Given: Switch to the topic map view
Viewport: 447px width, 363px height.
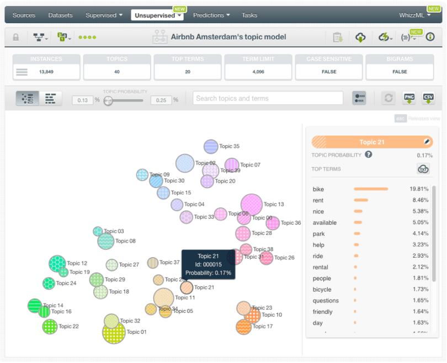Looking at the screenshot, I should (x=27, y=99).
